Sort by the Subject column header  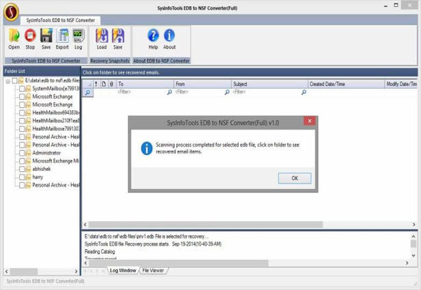(x=270, y=84)
